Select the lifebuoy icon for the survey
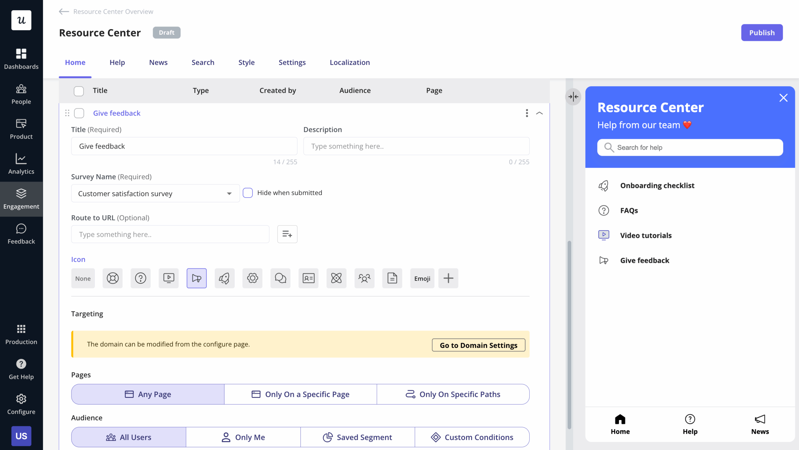The image size is (799, 450). click(112, 278)
